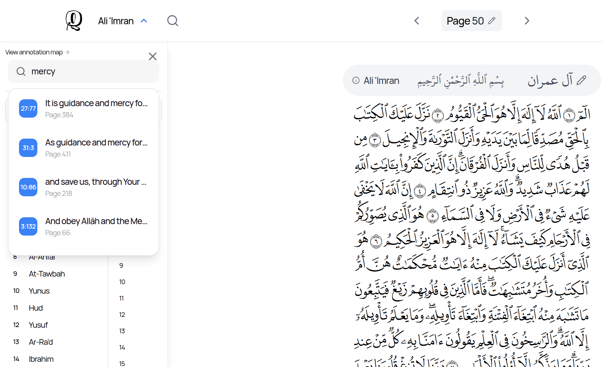Screen dimensions: 603x367
Task: Click the Bismillah calligraphy in surah header
Action: [x=460, y=81]
